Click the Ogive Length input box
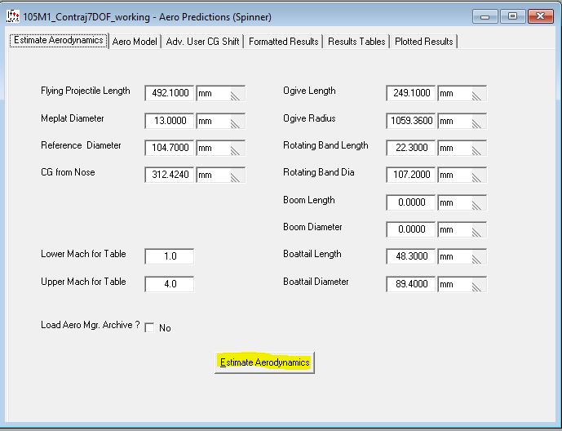Screen dimensions: 562x431 (411, 94)
